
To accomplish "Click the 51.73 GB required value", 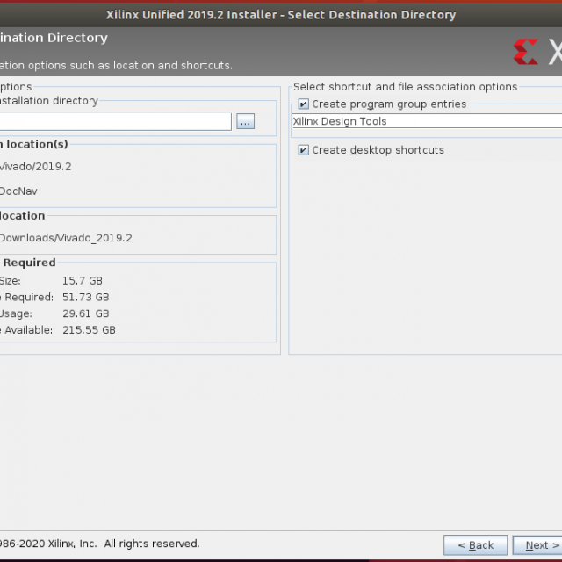I will (x=85, y=298).
